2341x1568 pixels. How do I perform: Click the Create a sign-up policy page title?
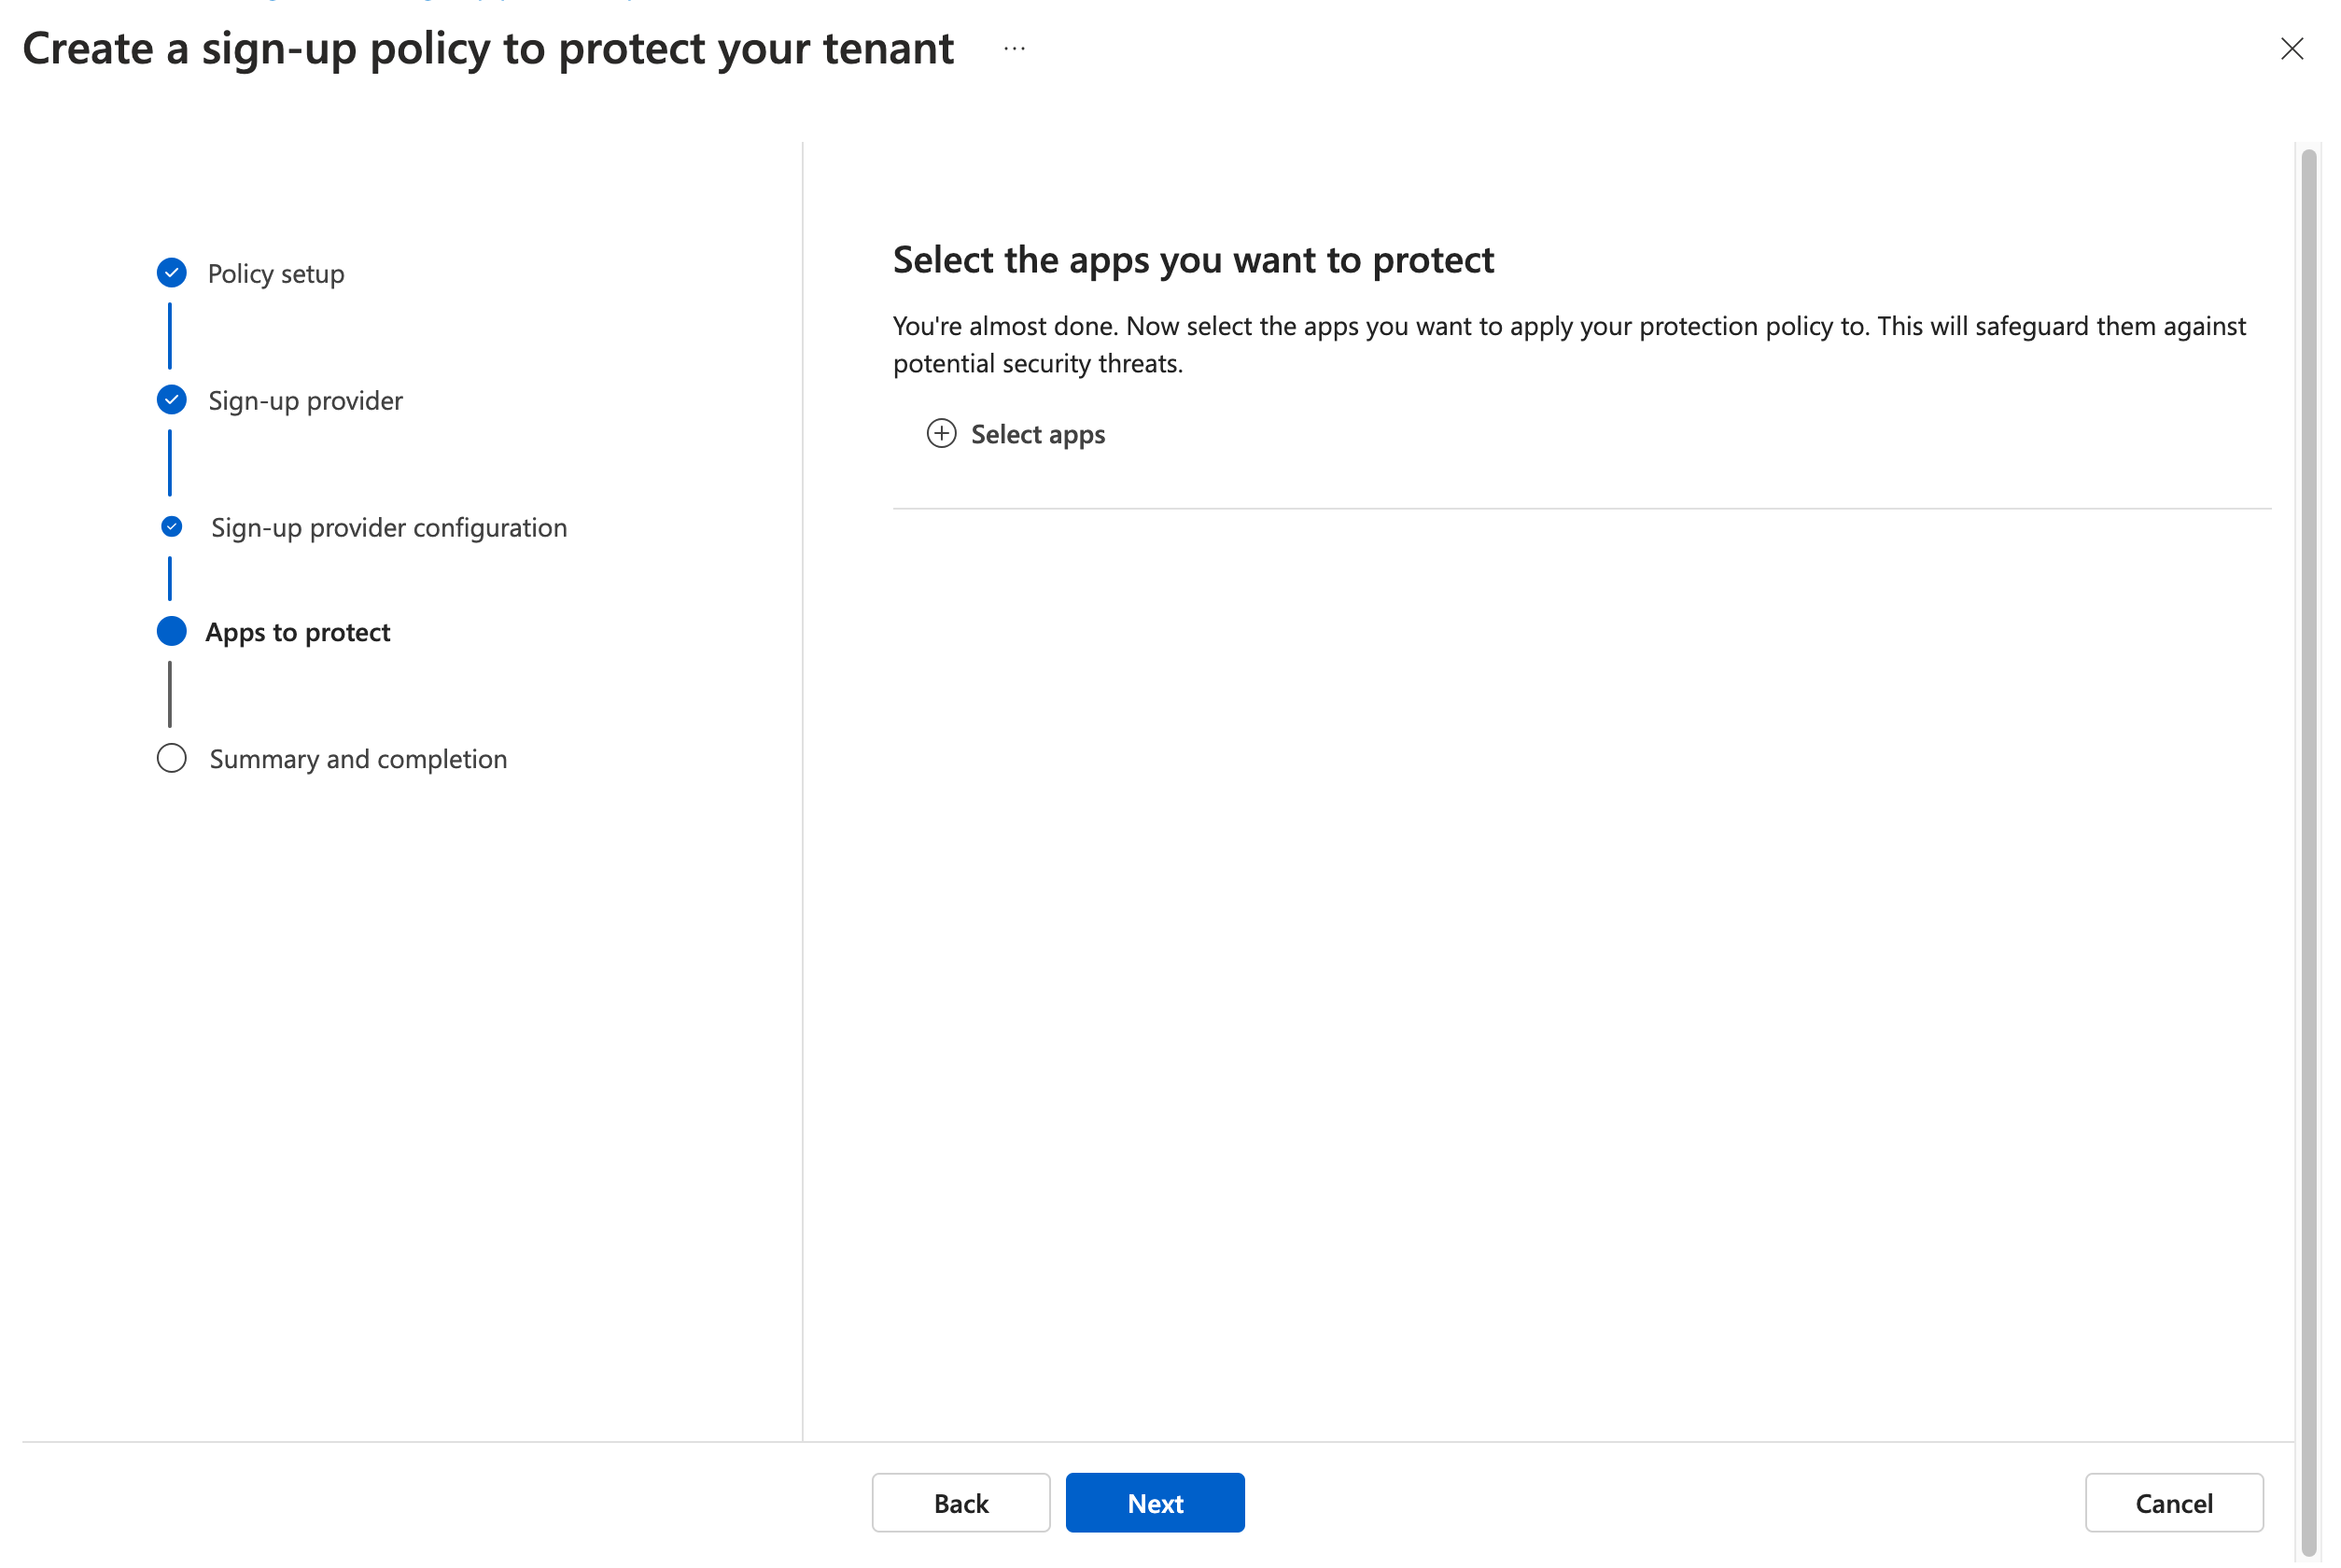coord(488,48)
